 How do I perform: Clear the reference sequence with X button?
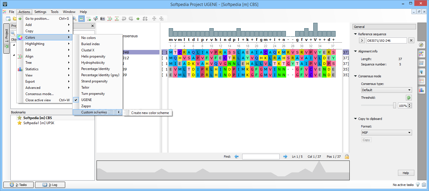(411, 41)
